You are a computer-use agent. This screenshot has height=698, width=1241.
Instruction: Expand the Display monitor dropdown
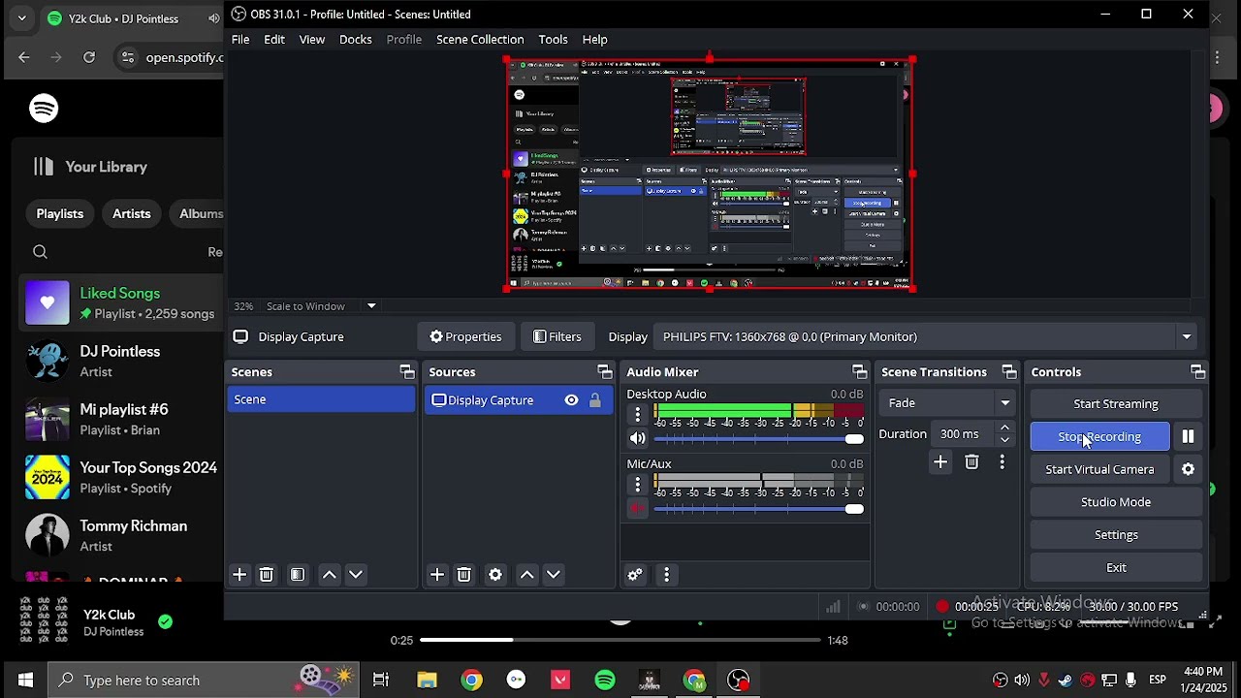[1186, 336]
